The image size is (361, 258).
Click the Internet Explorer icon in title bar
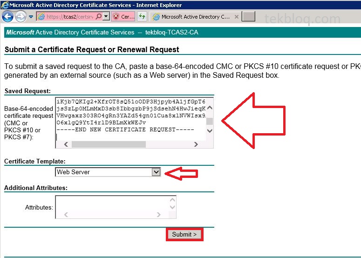coord(5,5)
